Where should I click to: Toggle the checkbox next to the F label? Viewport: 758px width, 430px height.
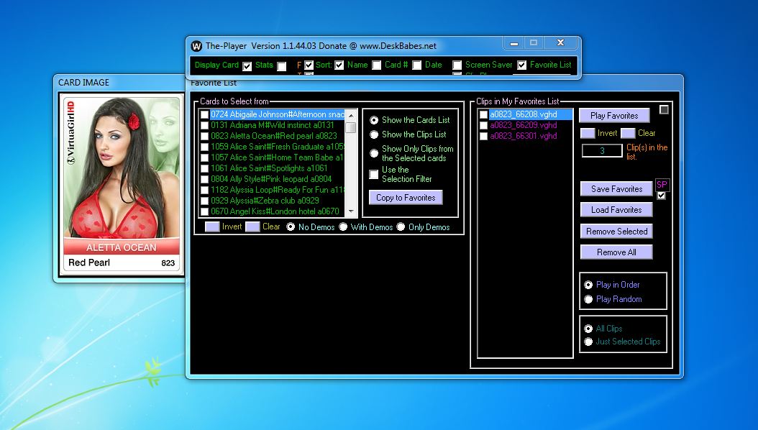309,65
